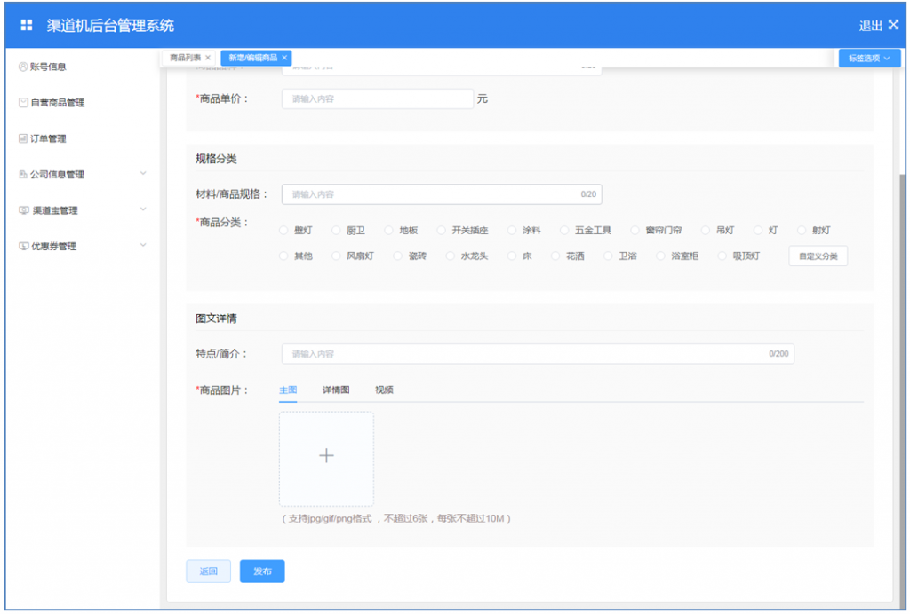Select the 地板 category radio

coord(389,231)
